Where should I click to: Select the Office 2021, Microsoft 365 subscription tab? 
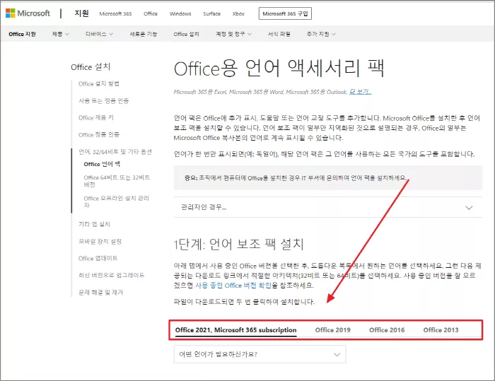click(x=235, y=330)
